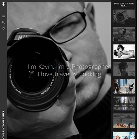Click the 'I'm Kevin. I'm a Photographer' headline
The image size is (139, 139).
[x=69, y=67]
